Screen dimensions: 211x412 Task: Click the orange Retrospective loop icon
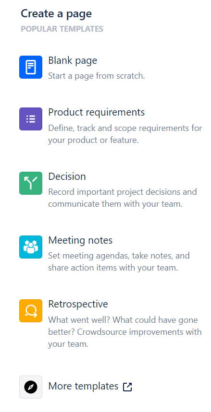point(31,311)
